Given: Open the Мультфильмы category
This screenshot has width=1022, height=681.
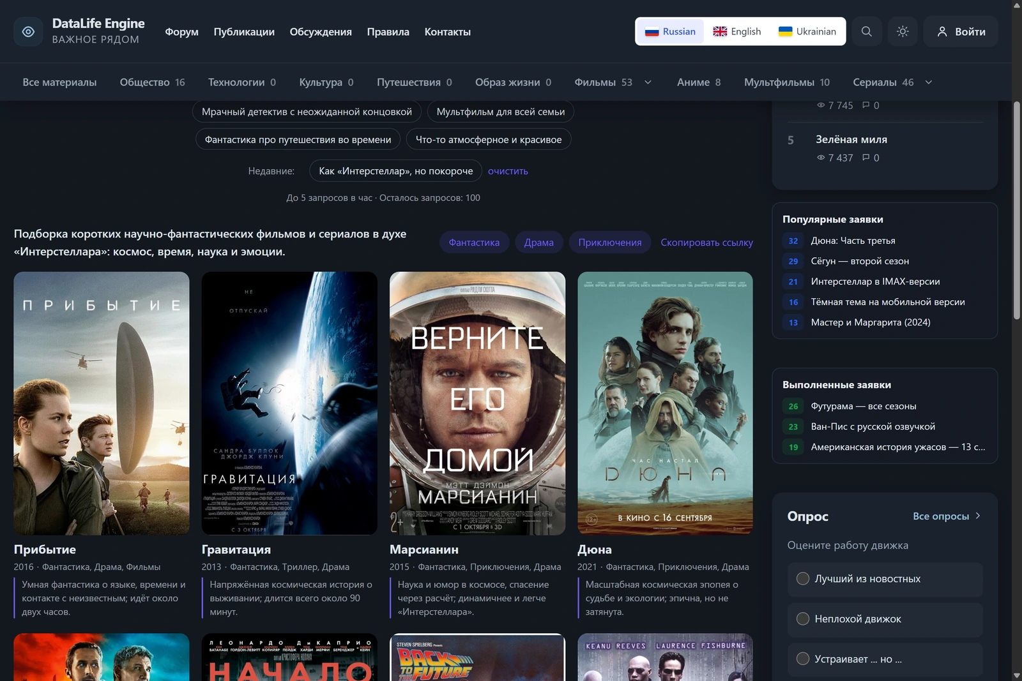Looking at the screenshot, I should click(x=787, y=82).
